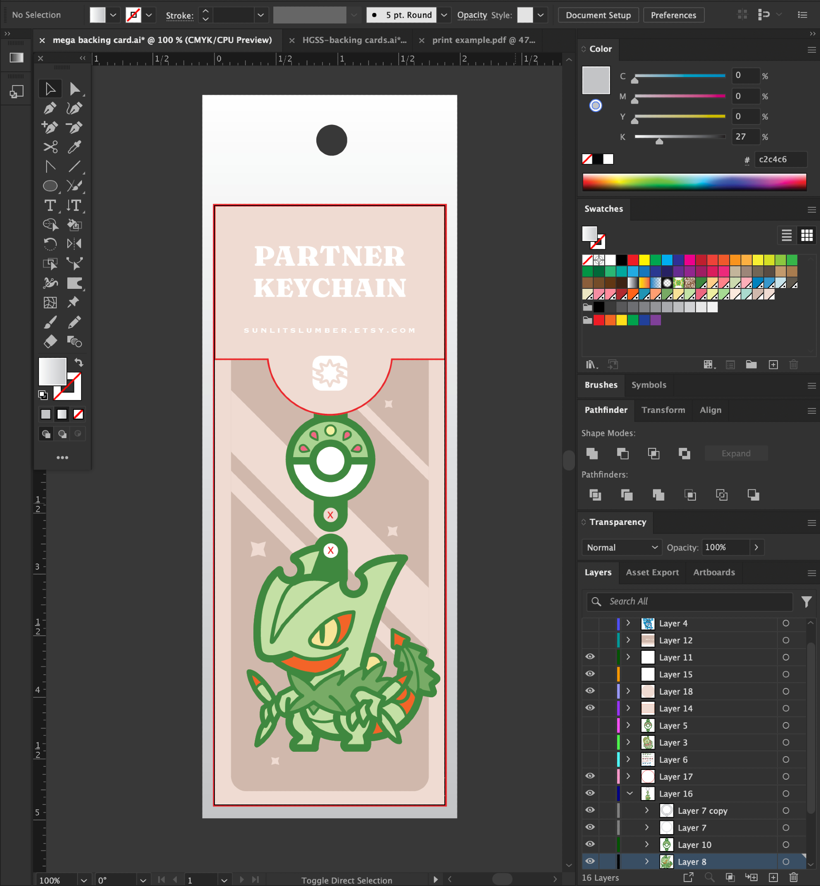Toggle visibility of Layer 17
This screenshot has width=820, height=886.
point(590,776)
